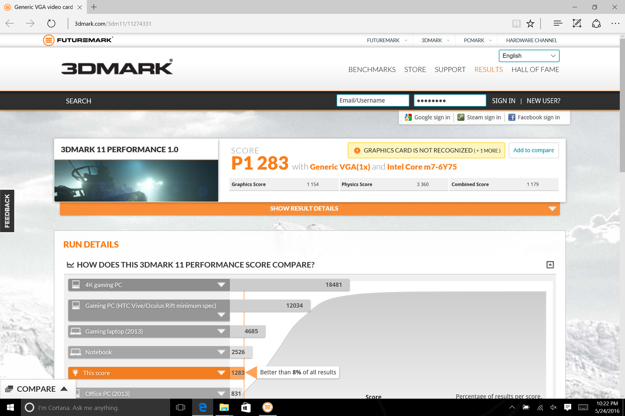Open Task View in taskbar

pos(181,407)
